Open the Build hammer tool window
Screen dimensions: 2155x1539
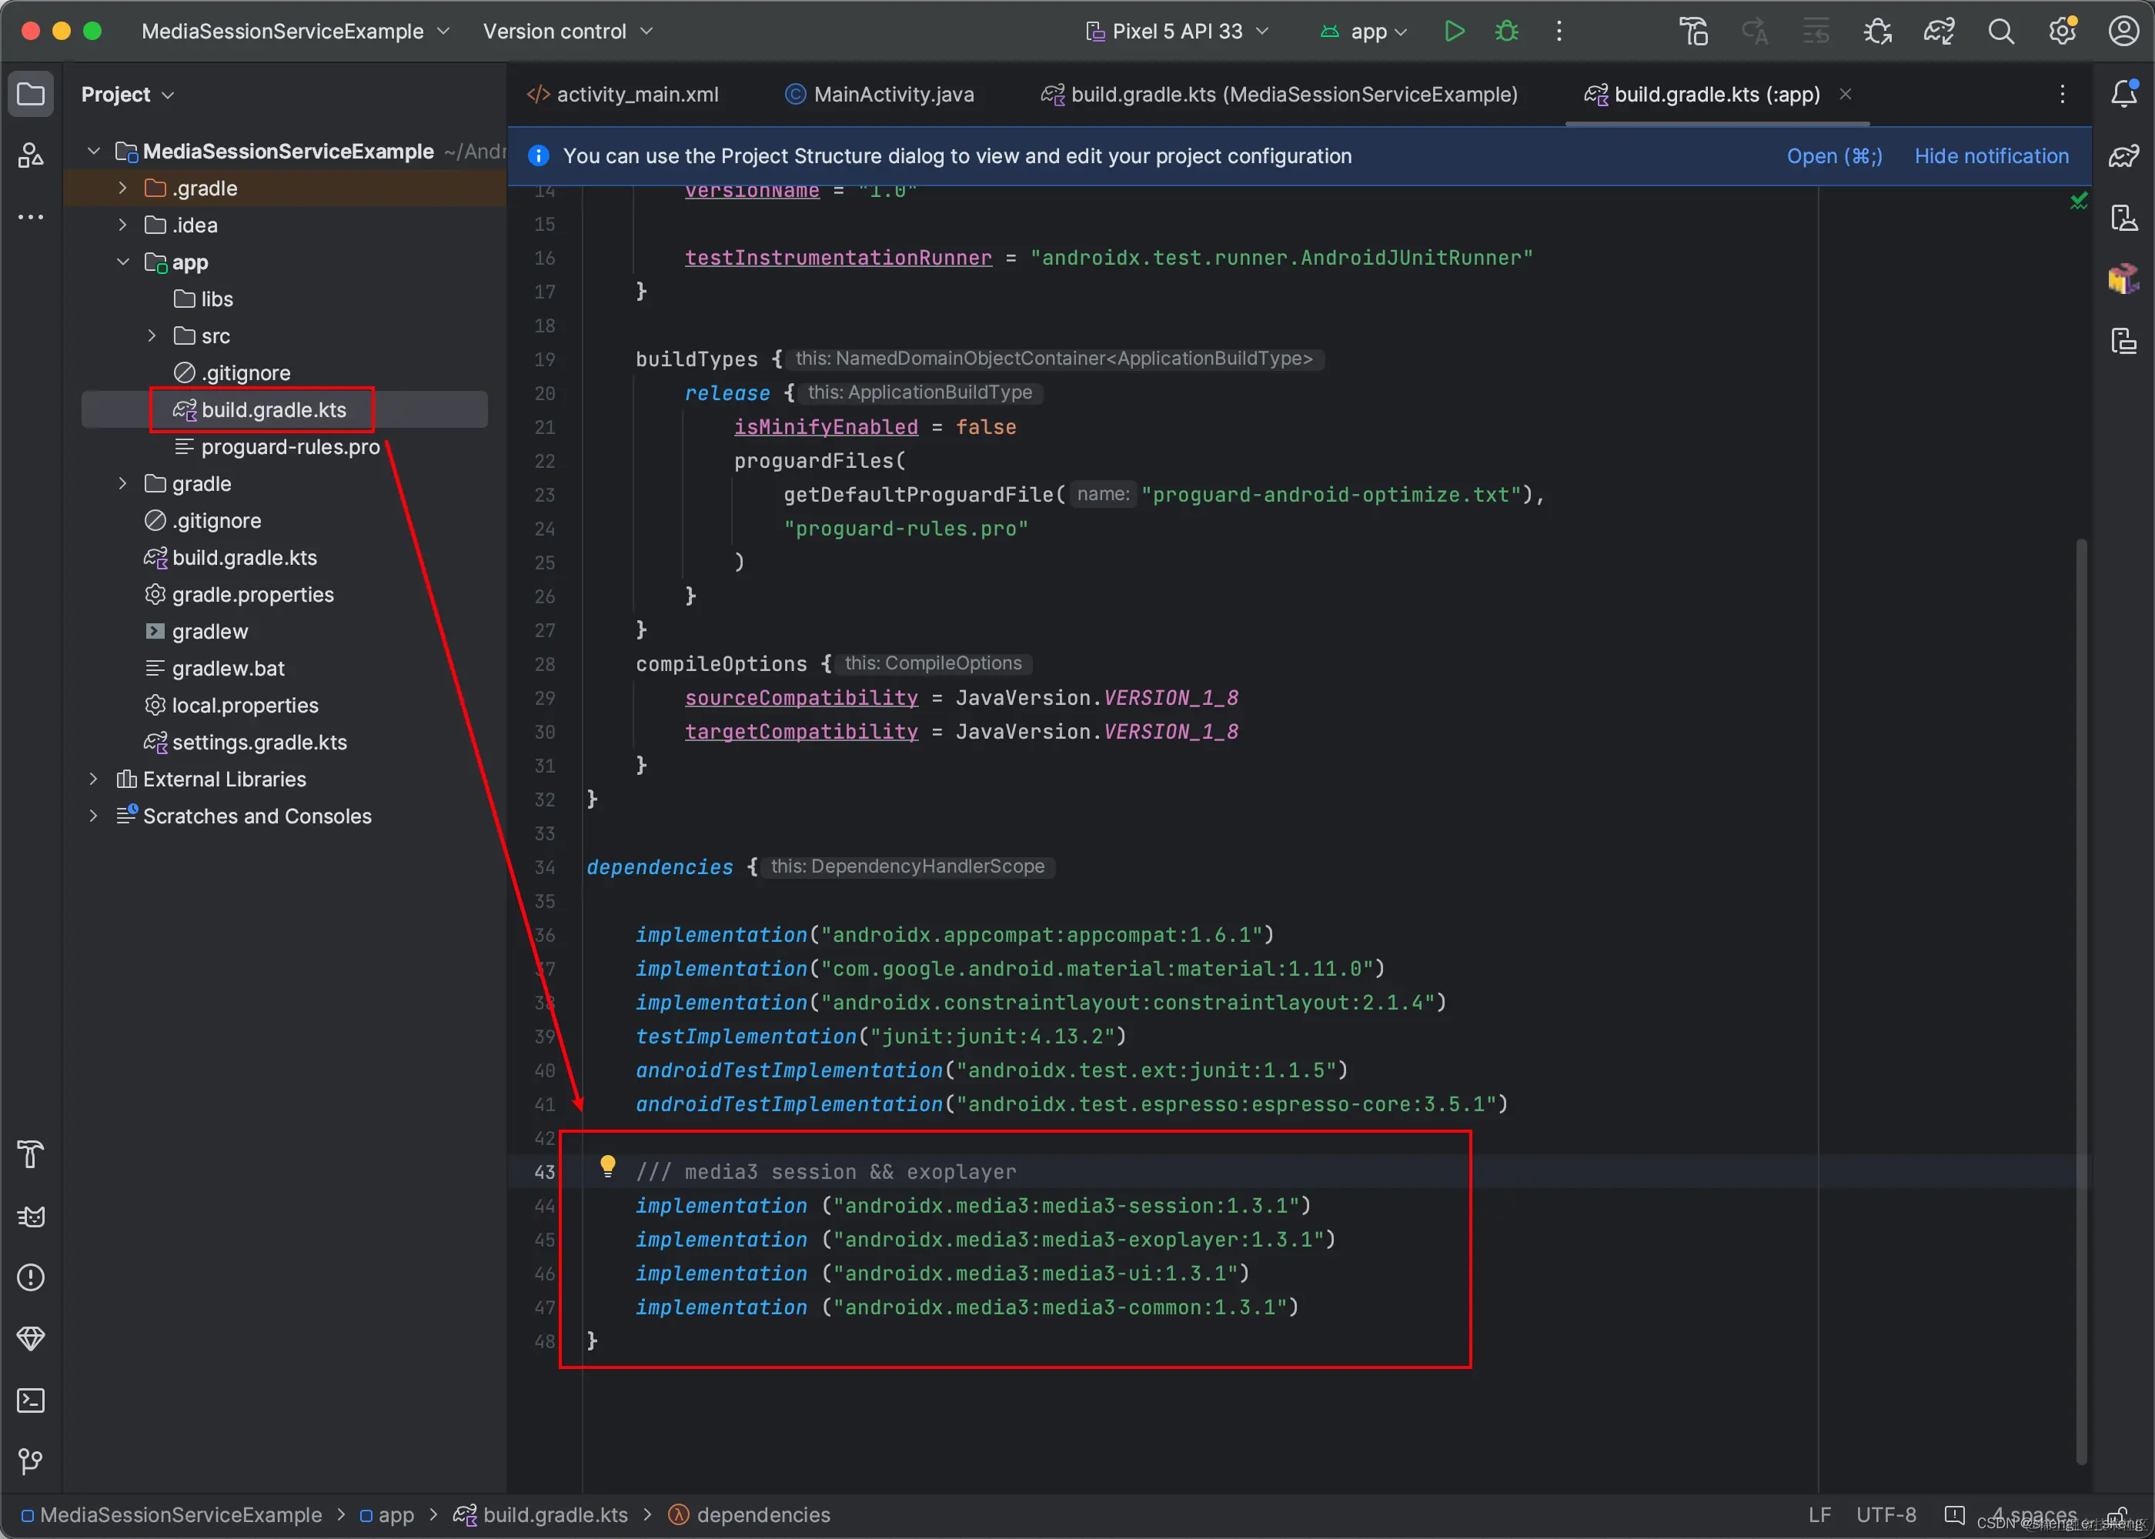pos(30,1155)
